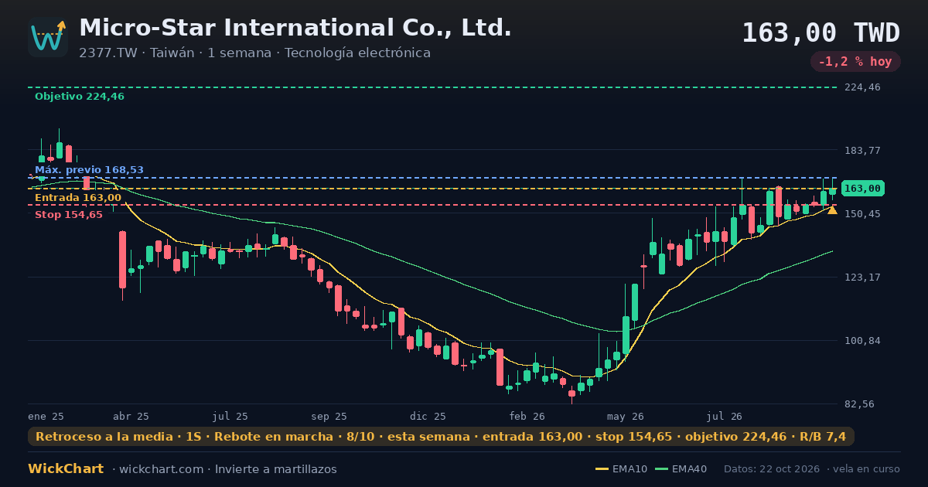This screenshot has height=487, width=928.
Task: Select the Entrada 163,00 label
Action: coord(78,198)
